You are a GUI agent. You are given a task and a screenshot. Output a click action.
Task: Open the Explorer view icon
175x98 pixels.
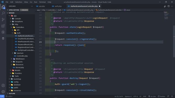click(3, 7)
